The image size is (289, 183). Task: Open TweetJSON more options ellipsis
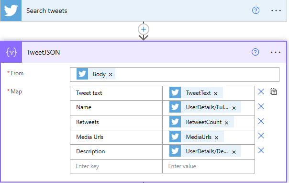pyautogui.click(x=276, y=52)
